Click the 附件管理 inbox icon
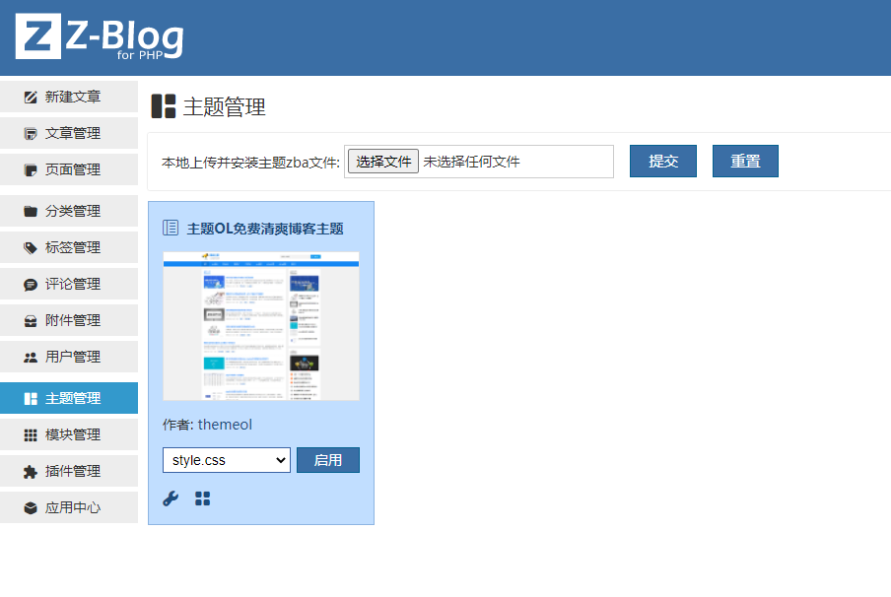The height and width of the screenshot is (597, 891). [31, 321]
